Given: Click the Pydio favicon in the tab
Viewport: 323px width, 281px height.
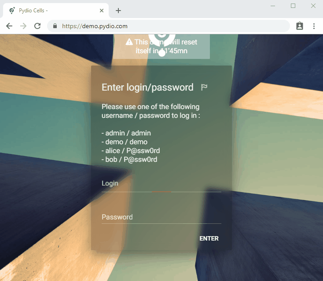Looking at the screenshot, I should pyautogui.click(x=12, y=11).
